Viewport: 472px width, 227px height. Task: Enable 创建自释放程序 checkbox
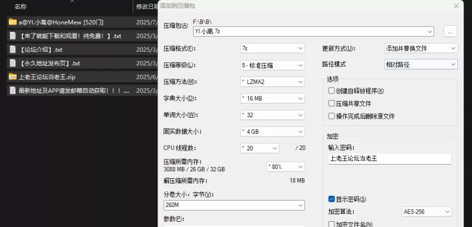coord(332,91)
